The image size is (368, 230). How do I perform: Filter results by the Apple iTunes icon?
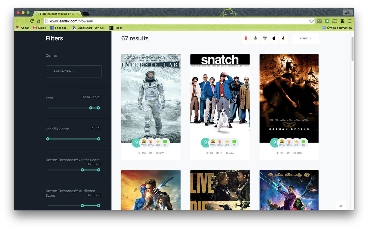[274, 38]
